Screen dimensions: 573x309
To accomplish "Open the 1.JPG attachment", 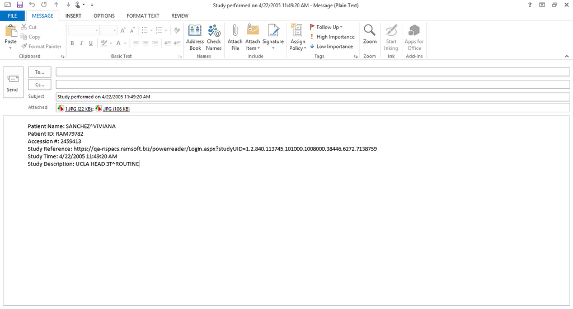I will click(78, 108).
